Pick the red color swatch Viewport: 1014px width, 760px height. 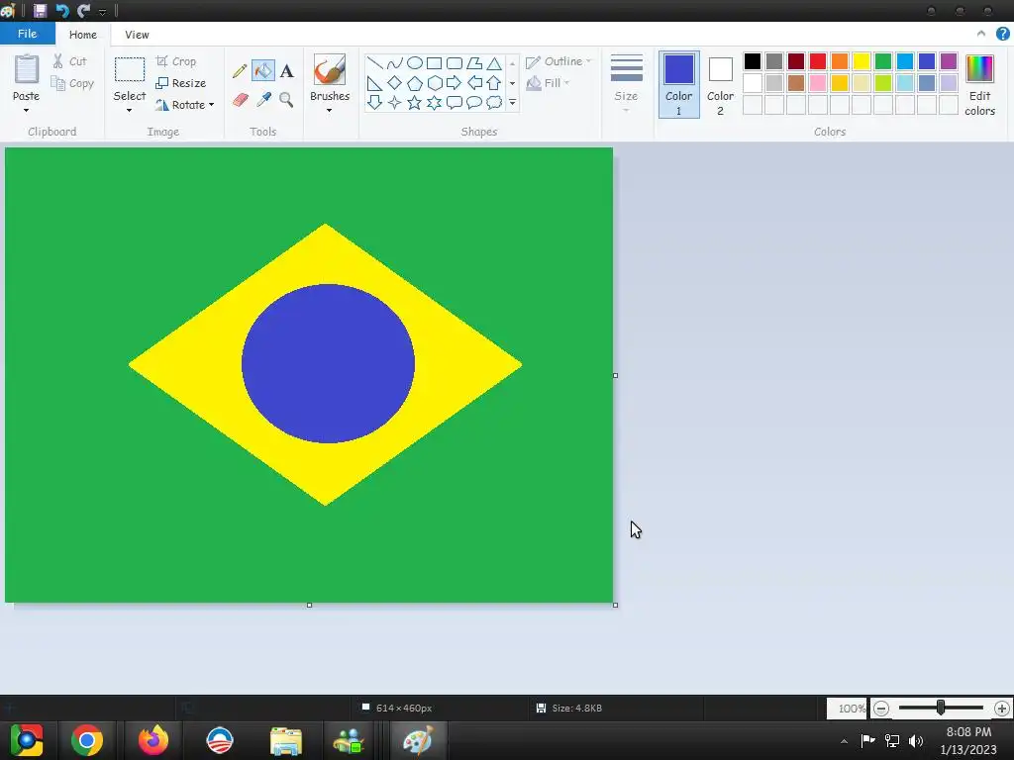click(x=817, y=61)
